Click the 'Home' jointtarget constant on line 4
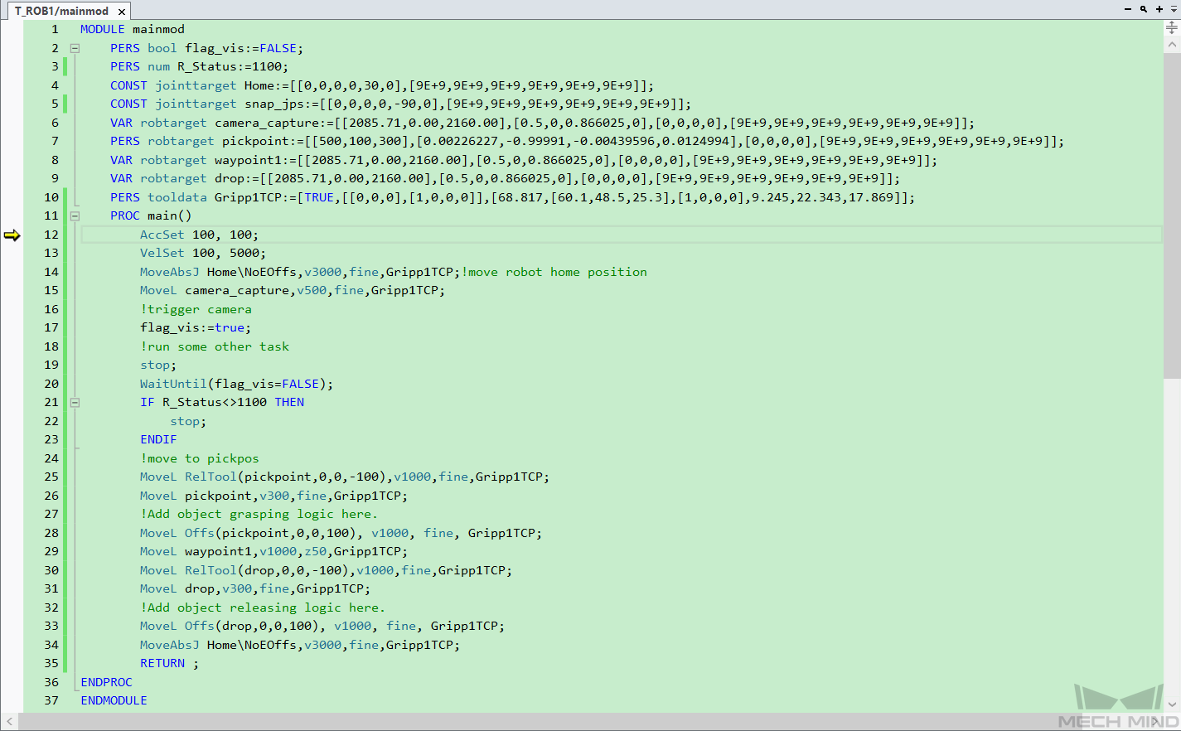The image size is (1181, 731). [259, 85]
